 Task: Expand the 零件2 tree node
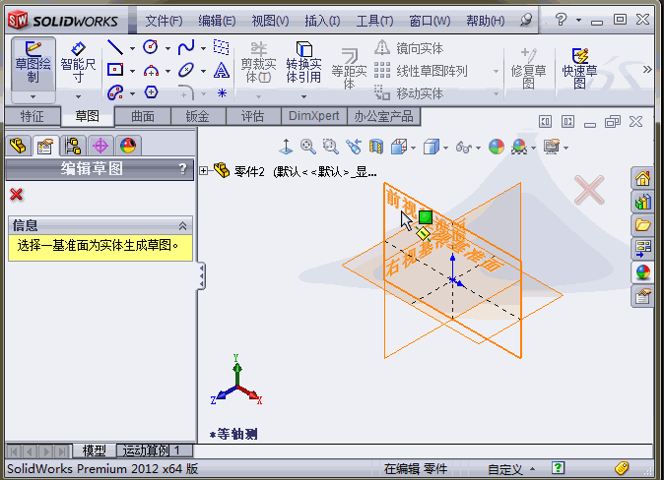(x=204, y=171)
